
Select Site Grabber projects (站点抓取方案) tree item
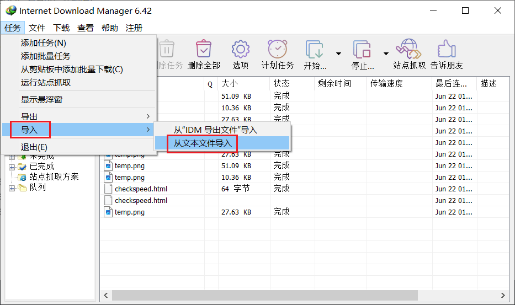pyautogui.click(x=54, y=176)
